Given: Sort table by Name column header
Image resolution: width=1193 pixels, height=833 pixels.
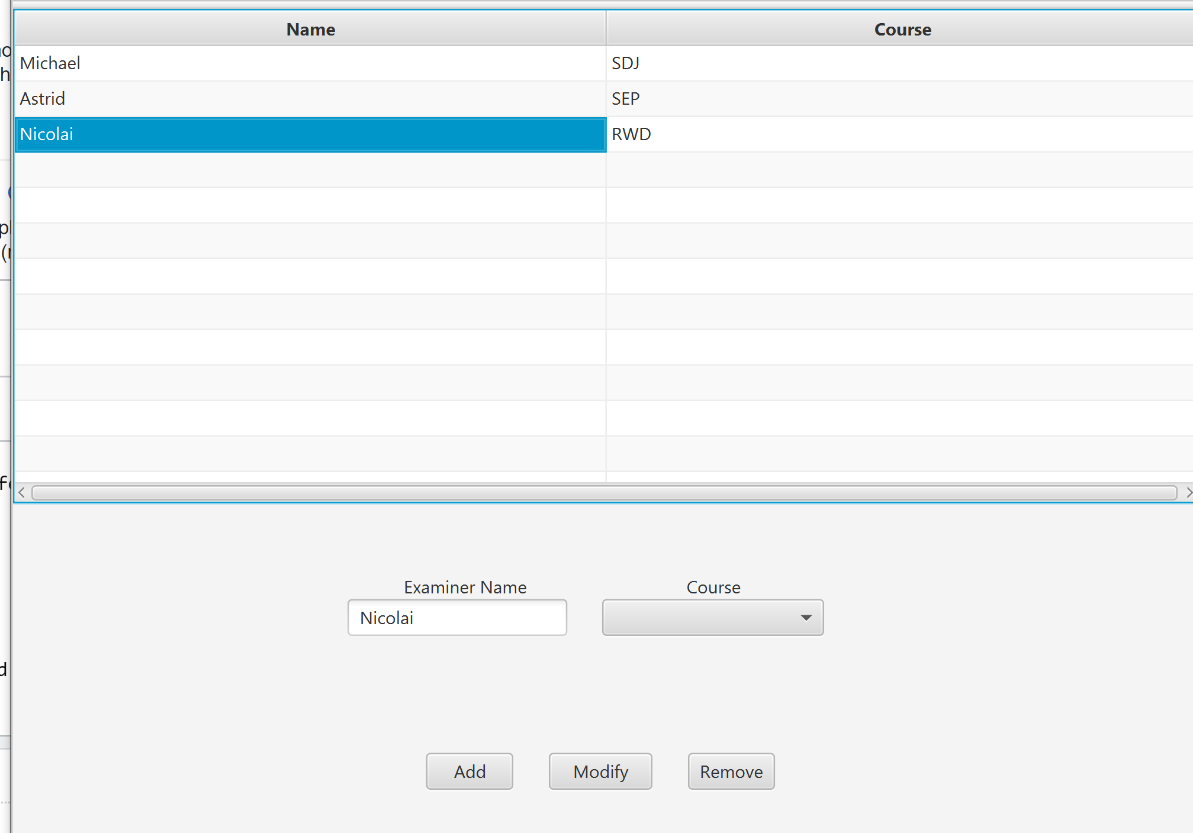Looking at the screenshot, I should pos(310,29).
